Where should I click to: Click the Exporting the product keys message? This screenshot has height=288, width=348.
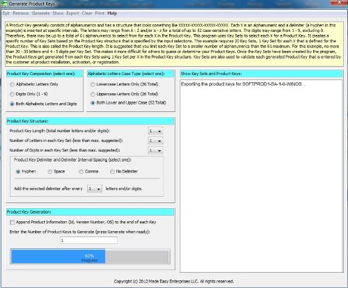tap(244, 84)
